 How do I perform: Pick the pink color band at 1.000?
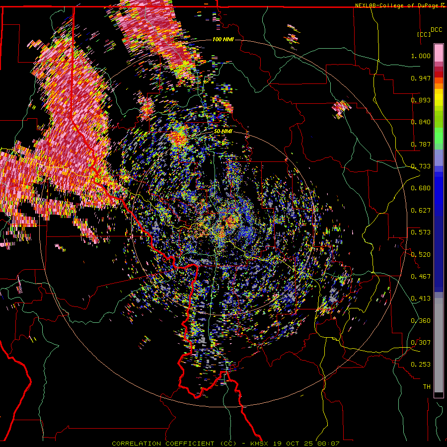439,53
